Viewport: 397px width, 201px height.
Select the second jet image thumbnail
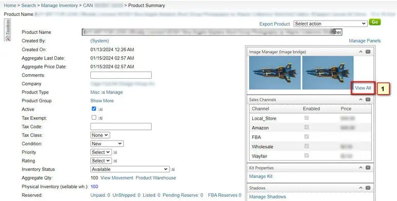click(x=328, y=73)
